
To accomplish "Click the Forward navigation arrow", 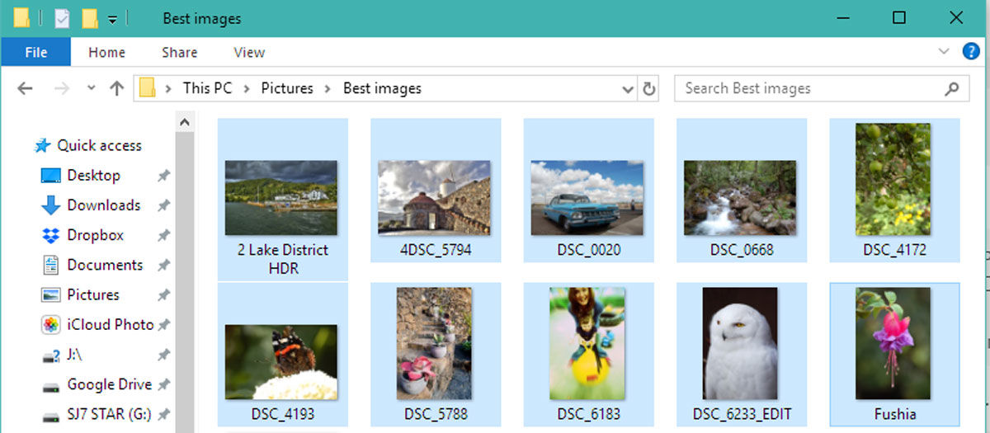I will (x=60, y=88).
